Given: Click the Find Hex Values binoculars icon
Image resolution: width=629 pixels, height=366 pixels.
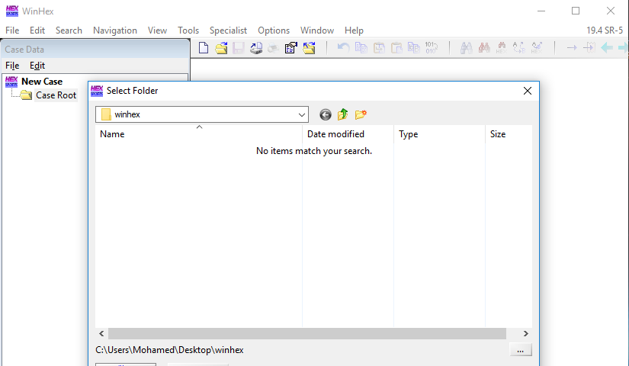Looking at the screenshot, I should [502, 48].
